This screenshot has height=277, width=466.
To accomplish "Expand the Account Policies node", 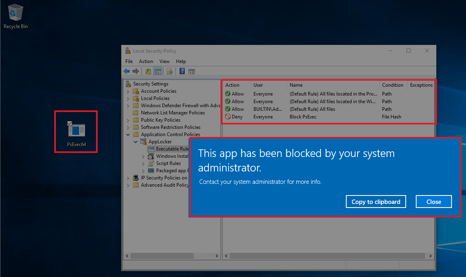I will pyautogui.click(x=128, y=91).
